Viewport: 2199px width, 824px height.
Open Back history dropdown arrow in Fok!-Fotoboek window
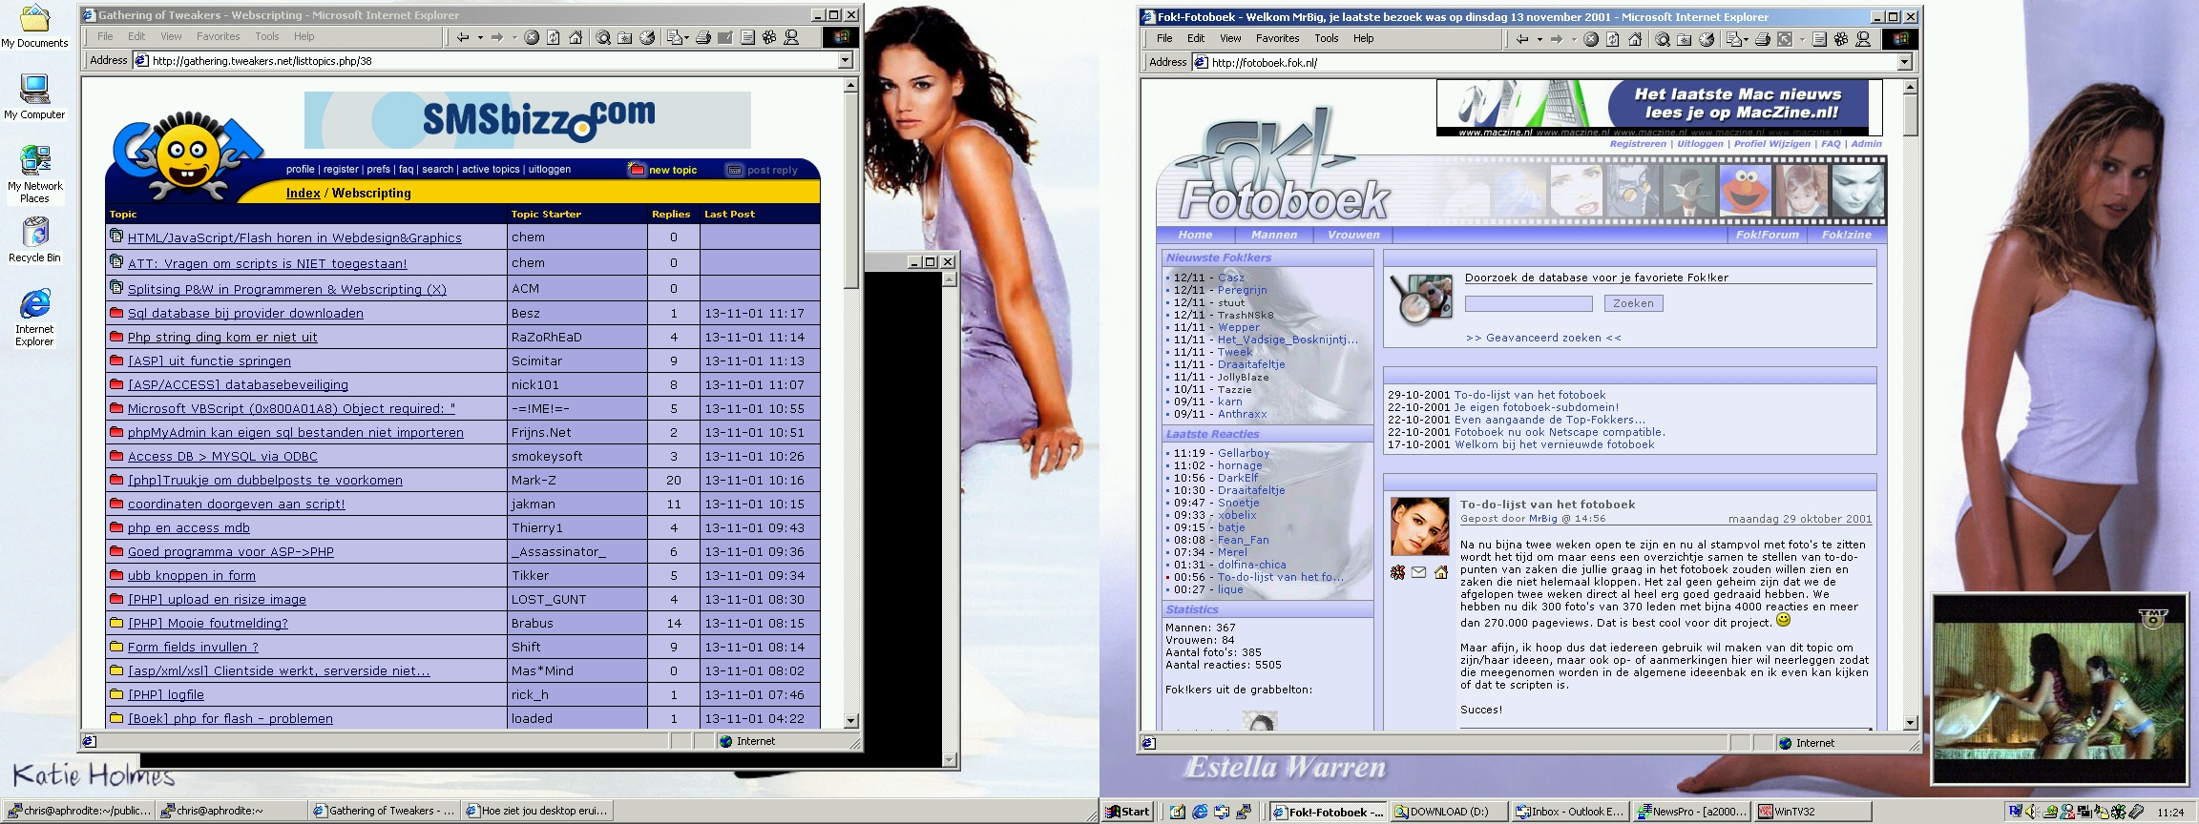point(1539,40)
